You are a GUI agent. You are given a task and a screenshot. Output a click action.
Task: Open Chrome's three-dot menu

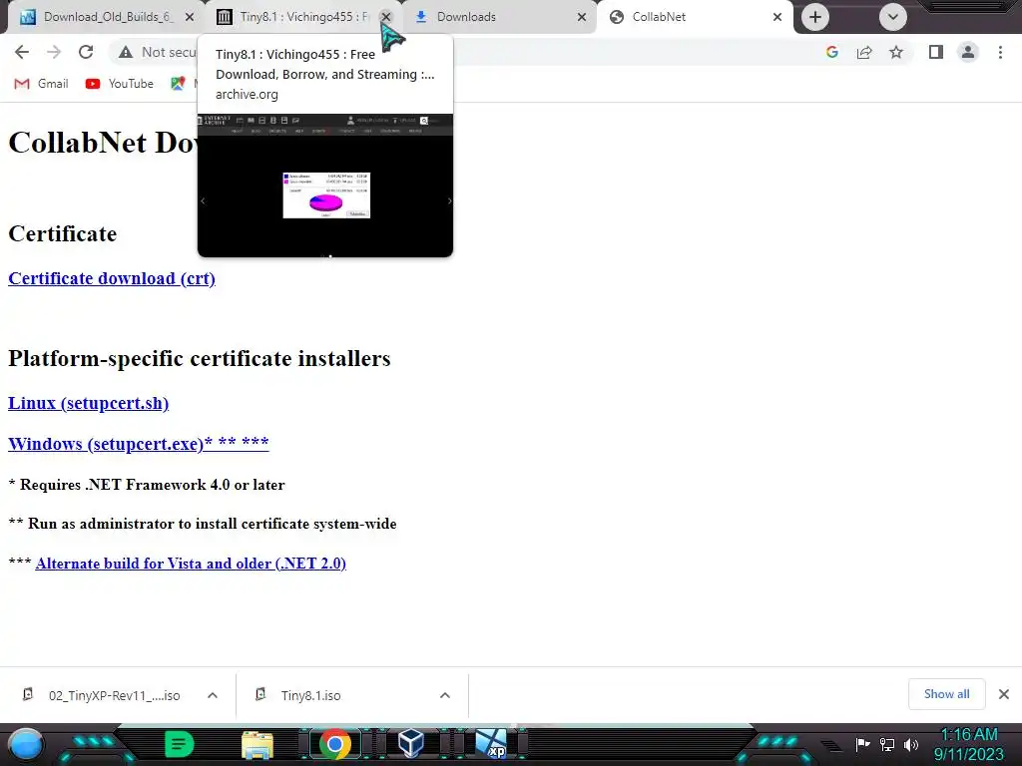click(1000, 52)
